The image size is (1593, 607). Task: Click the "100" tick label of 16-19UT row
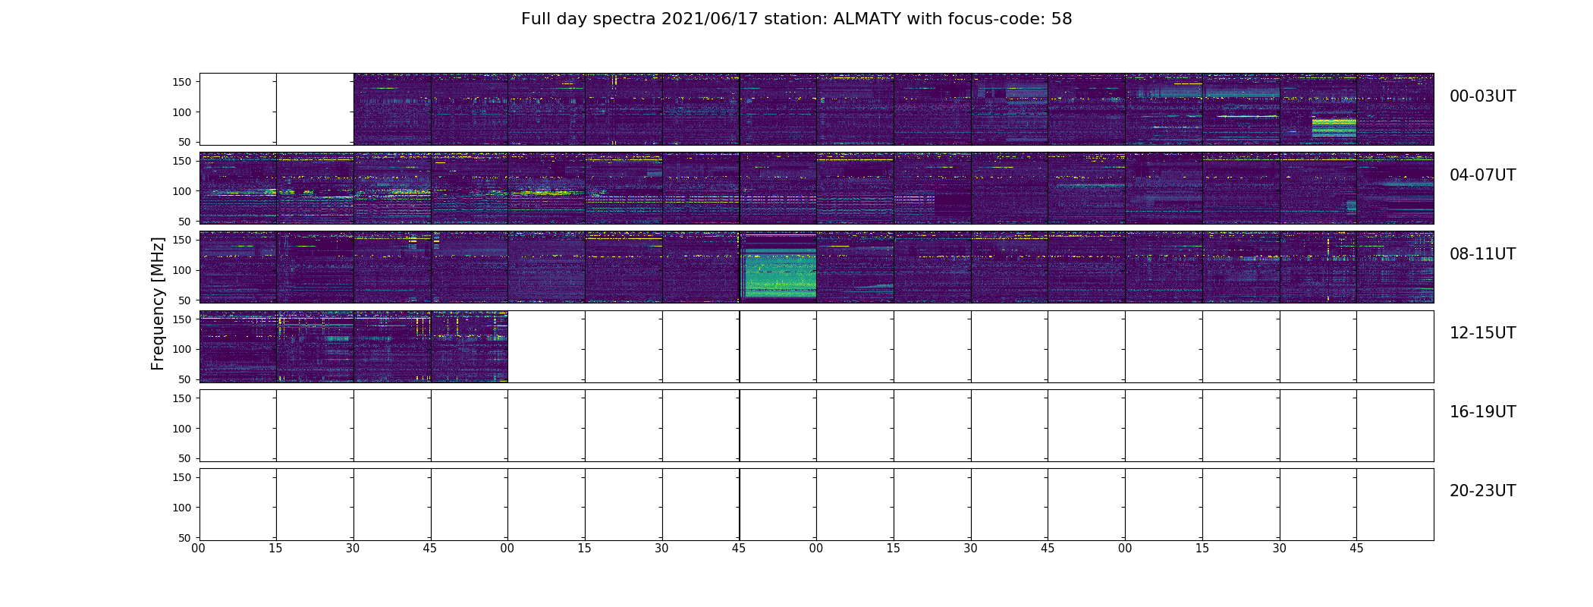(x=181, y=429)
